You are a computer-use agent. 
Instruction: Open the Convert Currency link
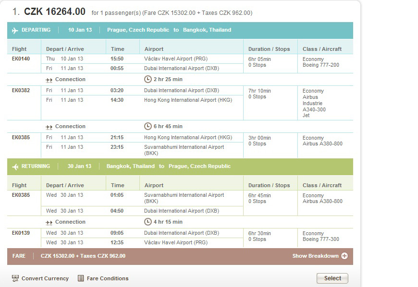pyautogui.click(x=45, y=278)
